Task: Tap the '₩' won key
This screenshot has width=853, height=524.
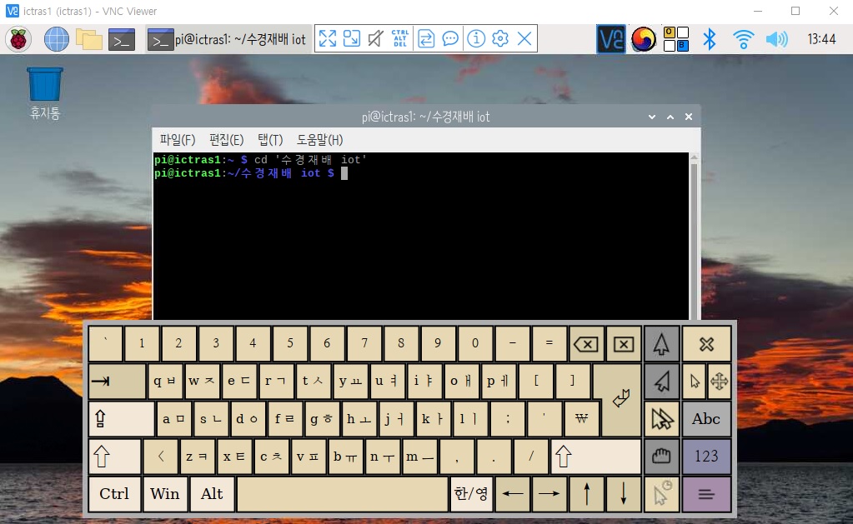Action: 581,418
